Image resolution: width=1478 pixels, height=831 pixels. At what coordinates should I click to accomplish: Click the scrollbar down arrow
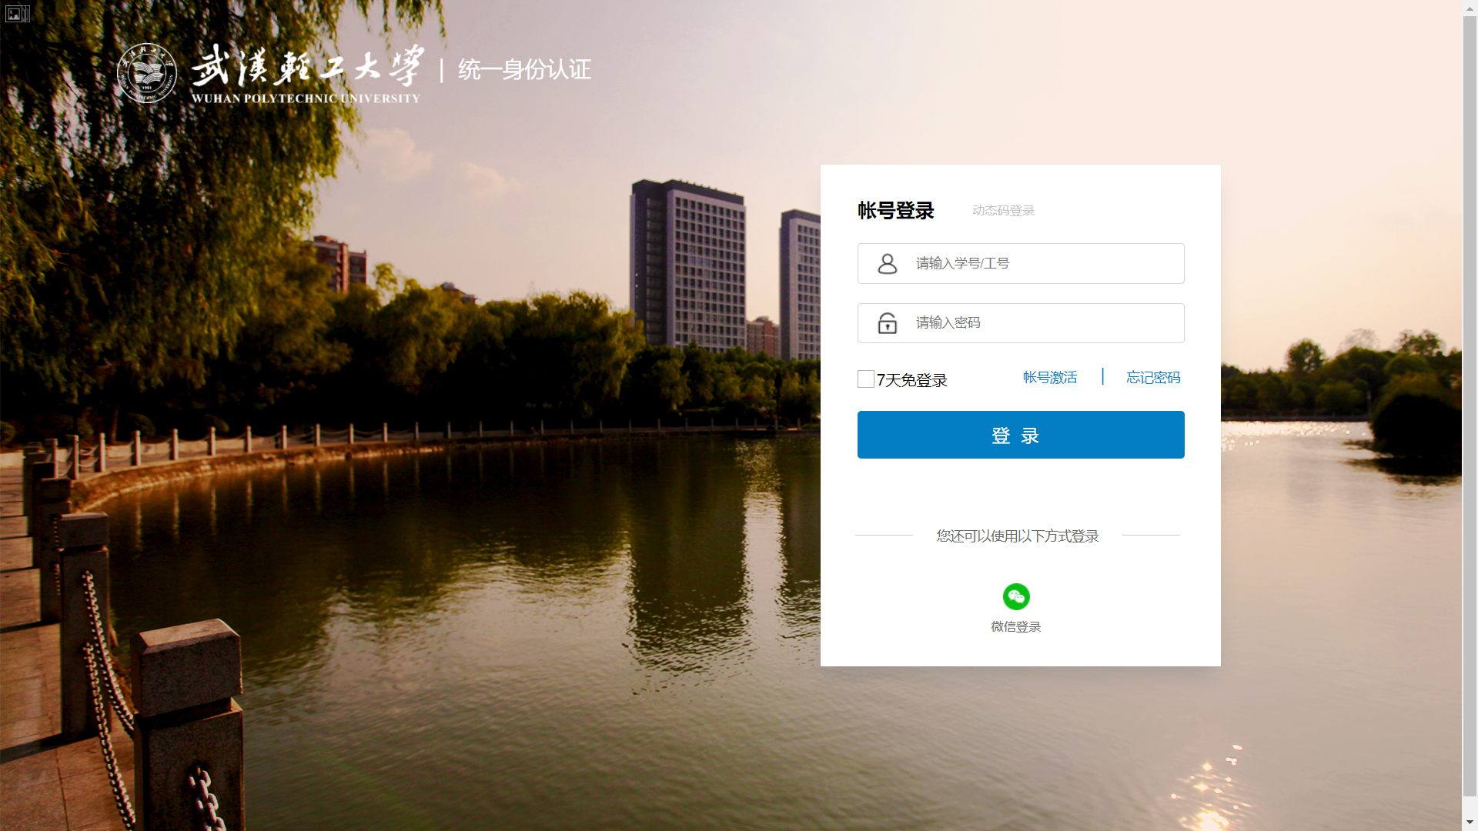coord(1470,823)
